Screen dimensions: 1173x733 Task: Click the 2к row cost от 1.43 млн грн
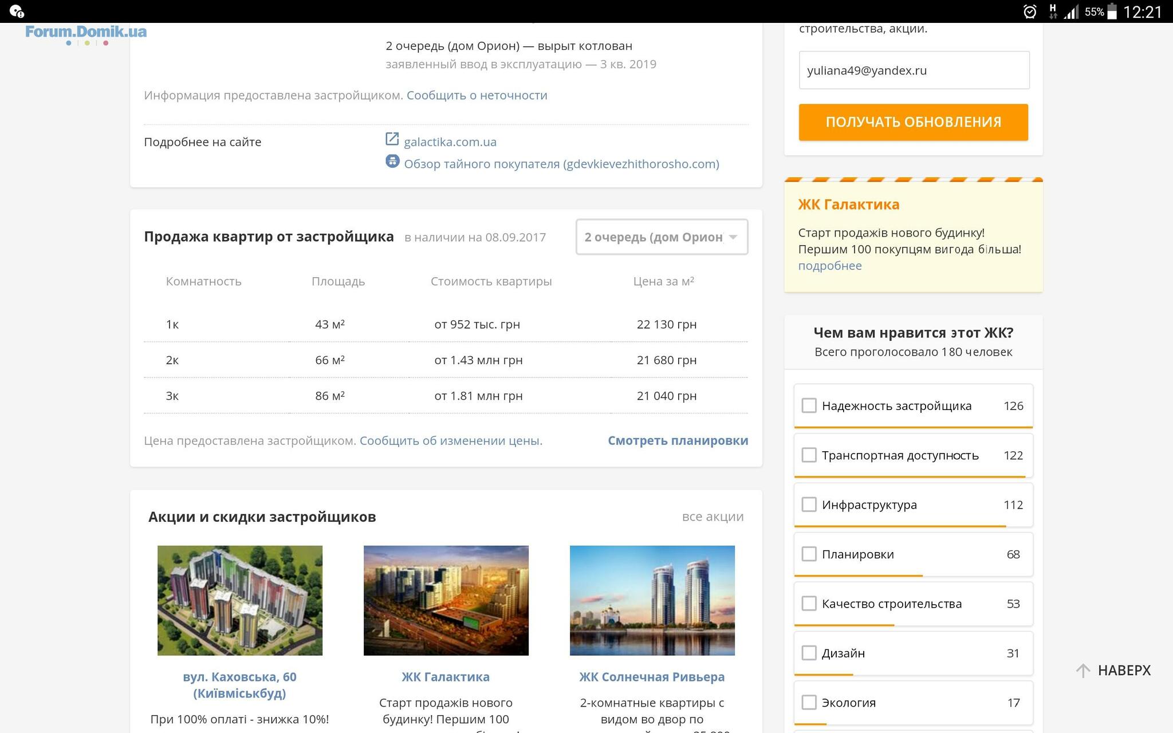[x=478, y=360]
